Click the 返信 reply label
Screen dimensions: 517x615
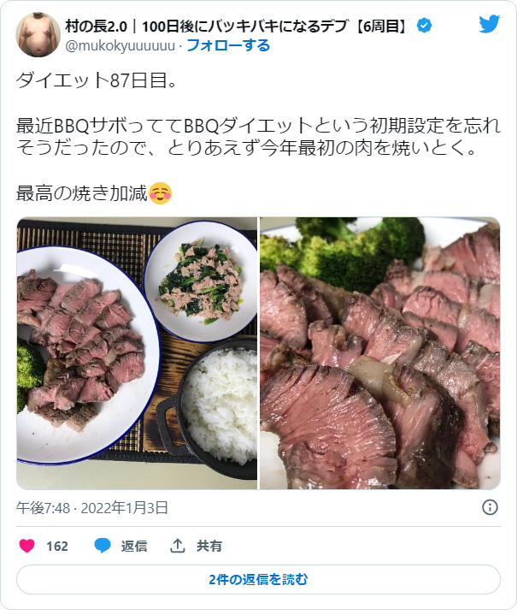pos(134,546)
